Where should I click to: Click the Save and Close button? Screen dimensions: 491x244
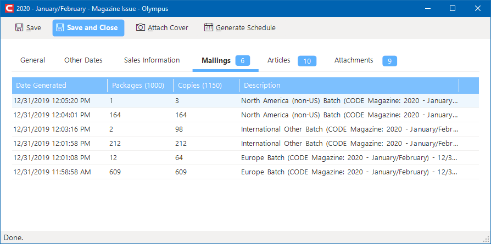click(x=88, y=28)
